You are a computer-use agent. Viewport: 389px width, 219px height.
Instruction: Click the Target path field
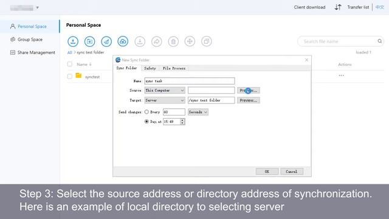click(211, 100)
